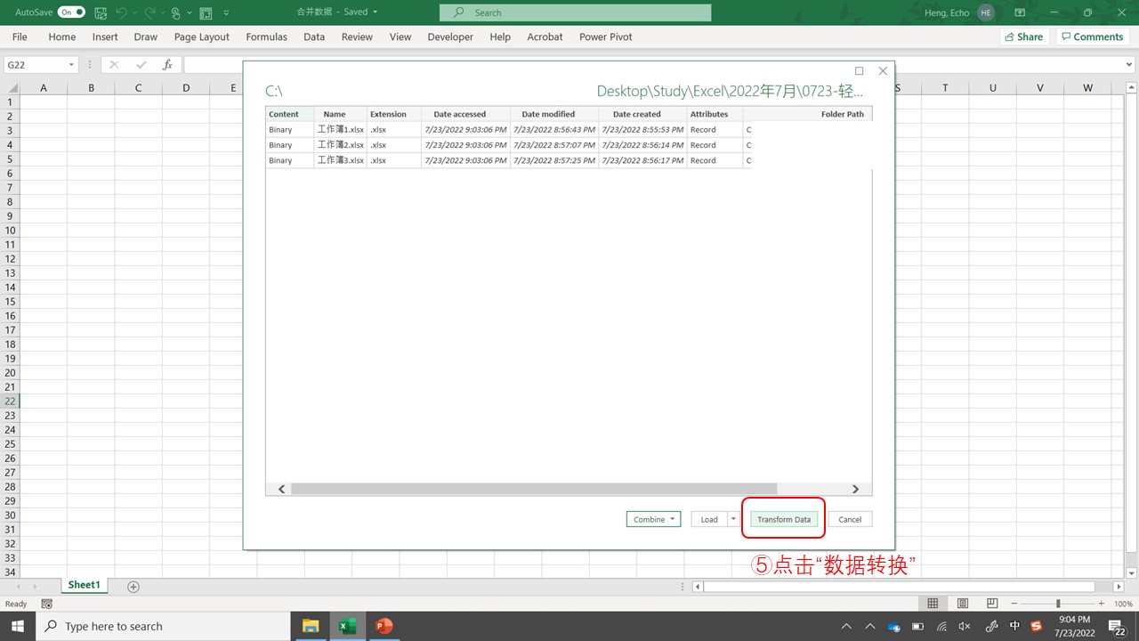Viewport: 1139px width, 641px height.
Task: Click the zoom out minus button
Action: click(x=1016, y=604)
